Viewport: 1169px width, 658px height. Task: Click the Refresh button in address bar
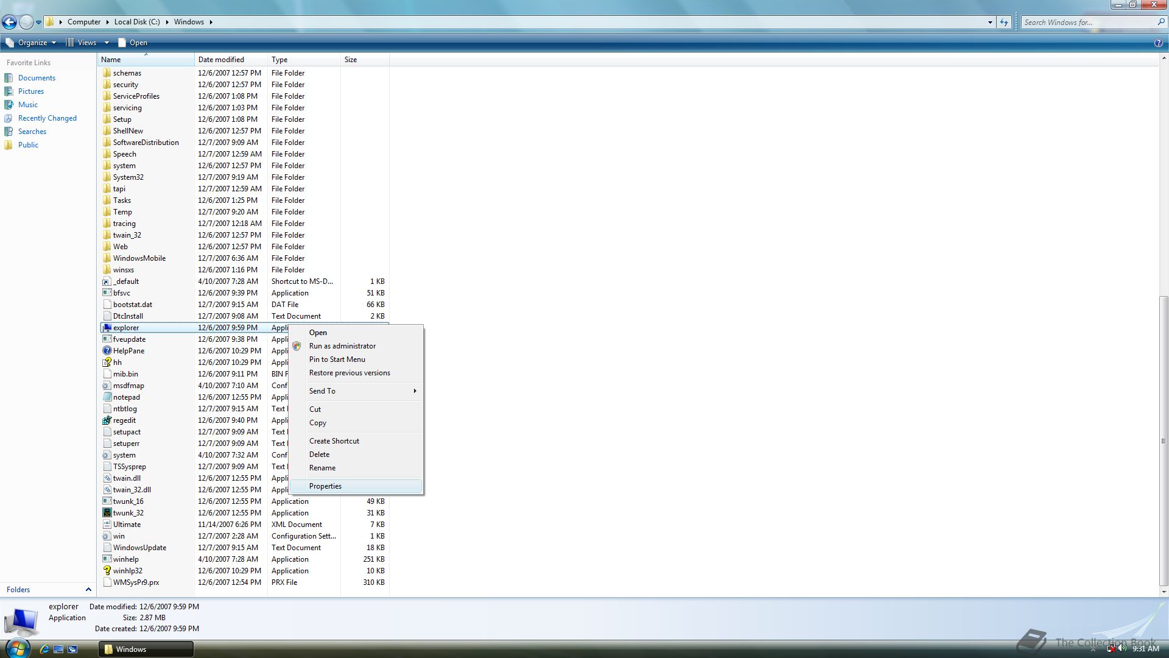(1004, 23)
